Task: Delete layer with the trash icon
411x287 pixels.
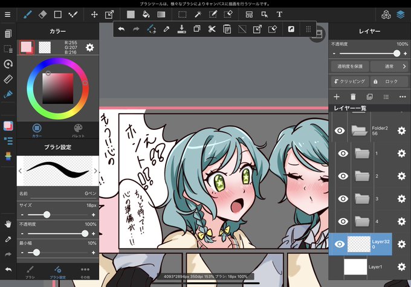Action: (x=353, y=97)
